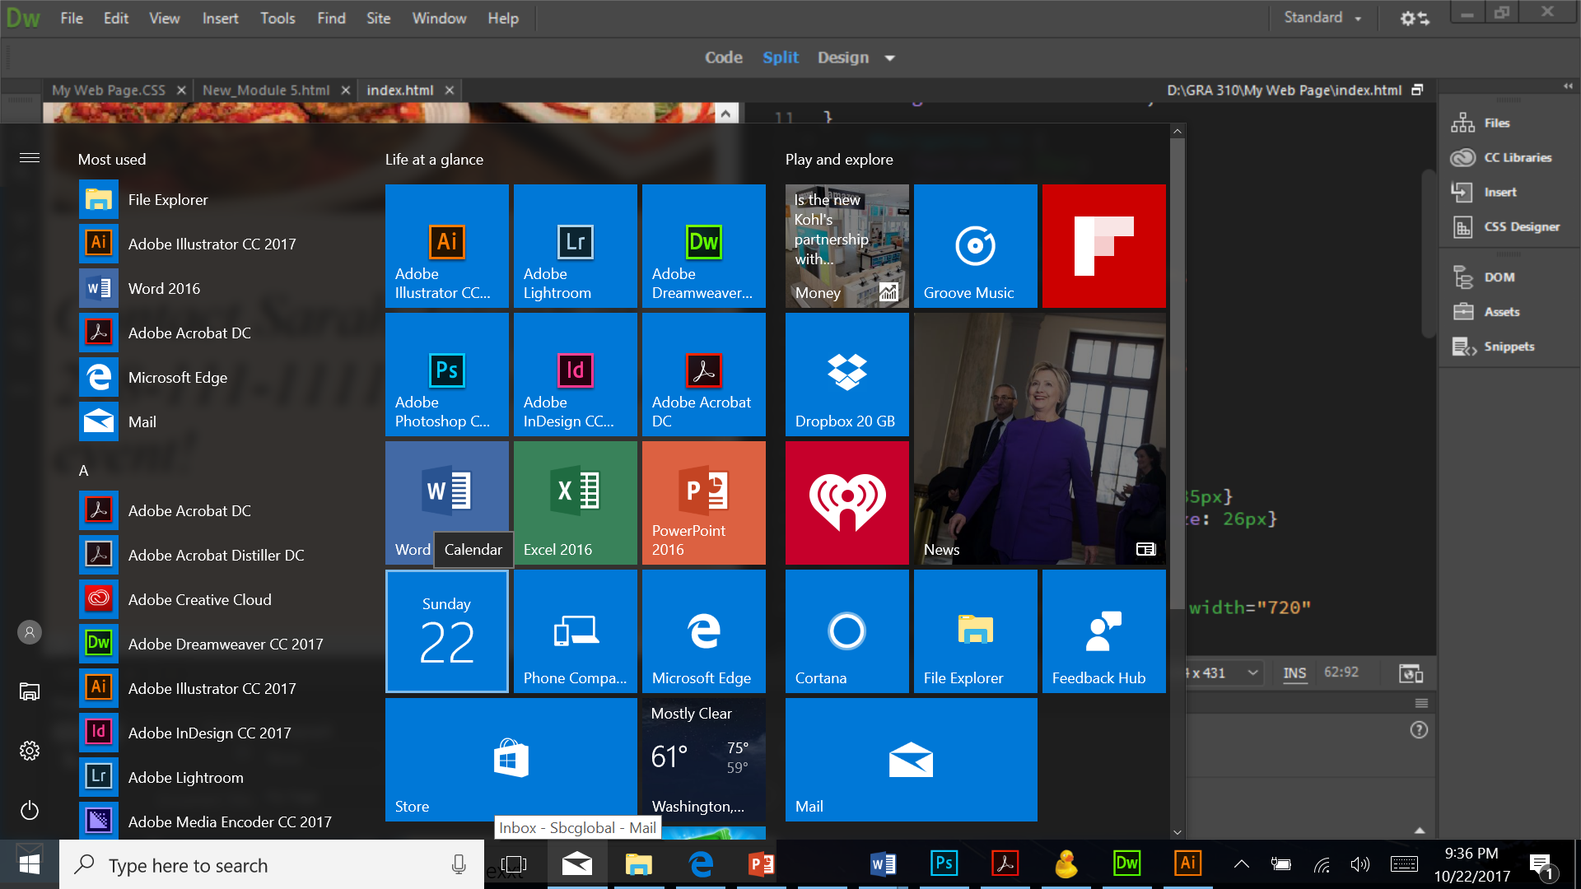Open Start menu Settings gear
Image resolution: width=1581 pixels, height=889 pixels.
(x=30, y=751)
